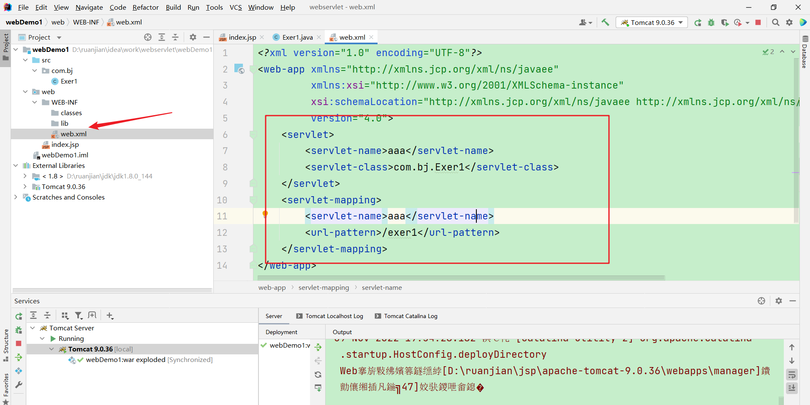
Task: Click Run with Coverage icon
Action: point(725,22)
